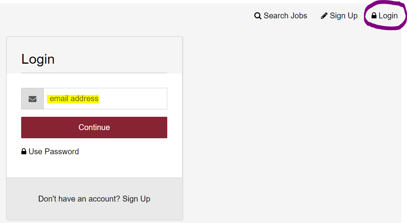
Task: Click the blank area between Continue and Use Password
Action: [x=94, y=143]
